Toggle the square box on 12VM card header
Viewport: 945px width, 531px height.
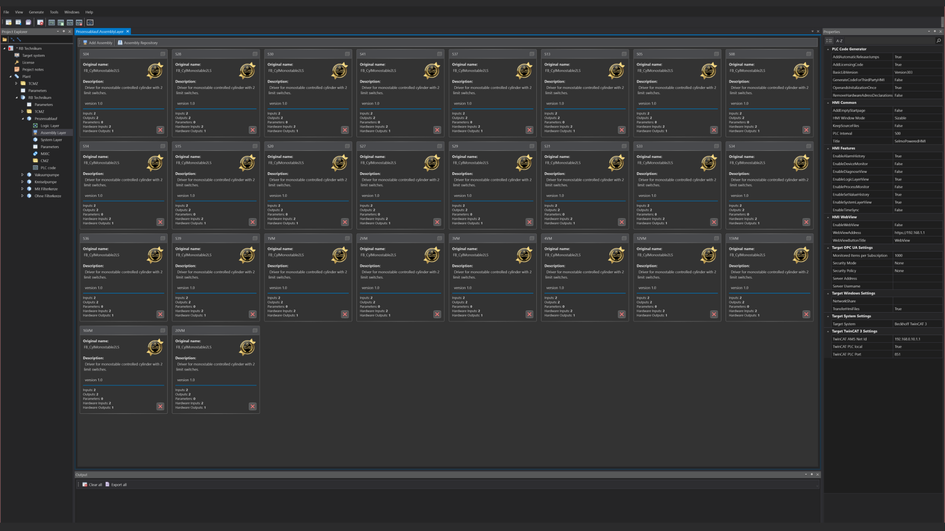[716, 238]
